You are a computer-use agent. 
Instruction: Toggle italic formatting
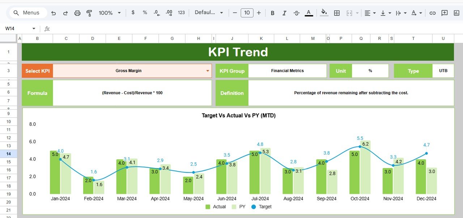(x=284, y=13)
